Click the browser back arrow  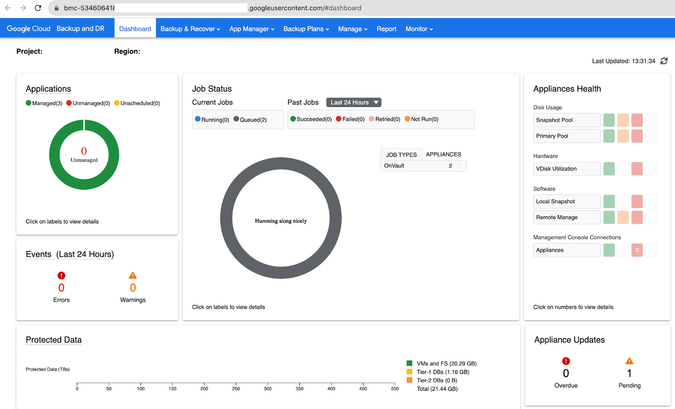coord(8,8)
